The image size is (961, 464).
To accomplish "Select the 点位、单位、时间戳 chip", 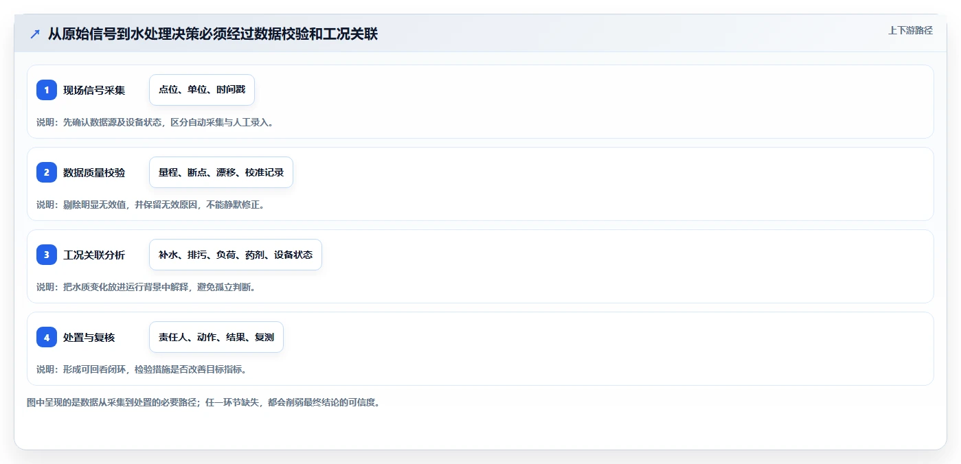I will pos(202,90).
